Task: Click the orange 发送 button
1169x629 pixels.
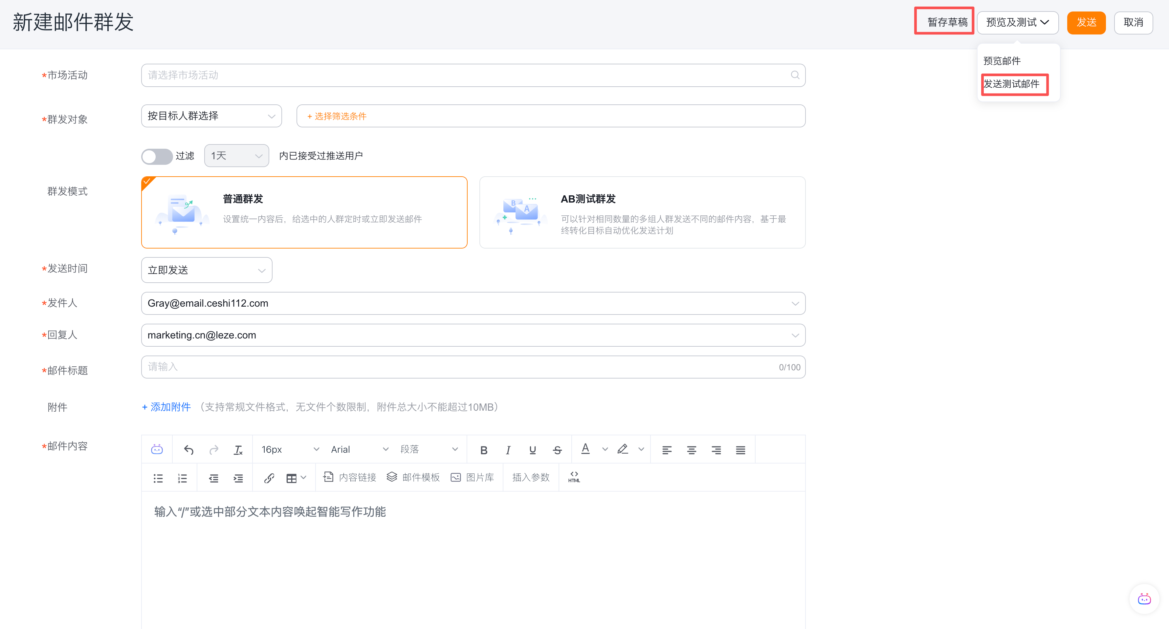Action: click(x=1086, y=22)
